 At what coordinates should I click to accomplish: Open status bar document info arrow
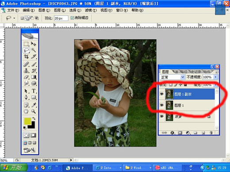[x=71, y=160]
